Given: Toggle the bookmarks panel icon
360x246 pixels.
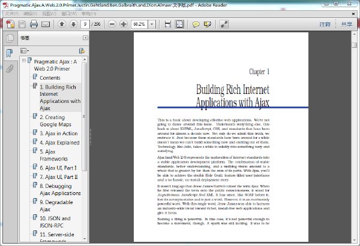Looking at the screenshot, I should pyautogui.click(x=9, y=53).
